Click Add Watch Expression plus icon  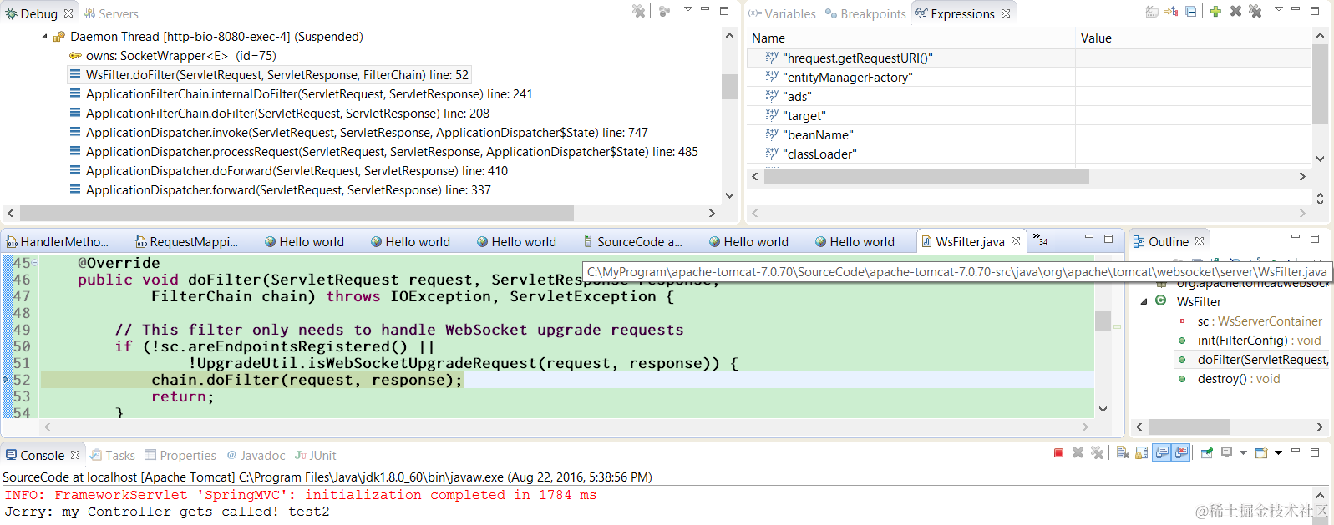pyautogui.click(x=1215, y=11)
